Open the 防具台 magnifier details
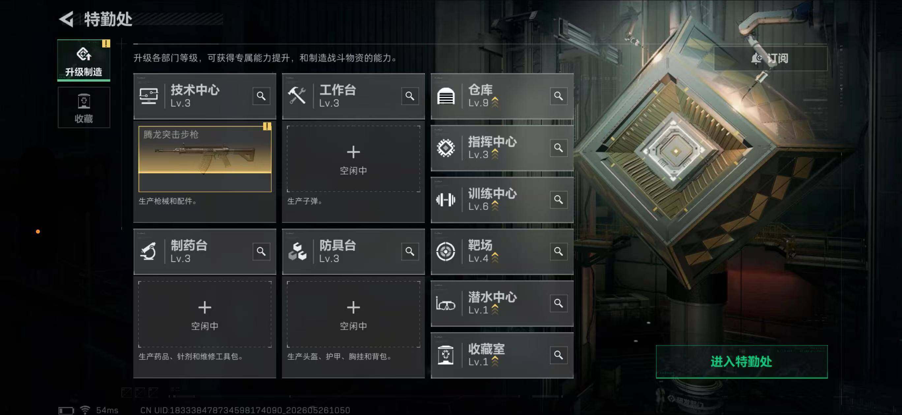The image size is (902, 415). point(410,251)
